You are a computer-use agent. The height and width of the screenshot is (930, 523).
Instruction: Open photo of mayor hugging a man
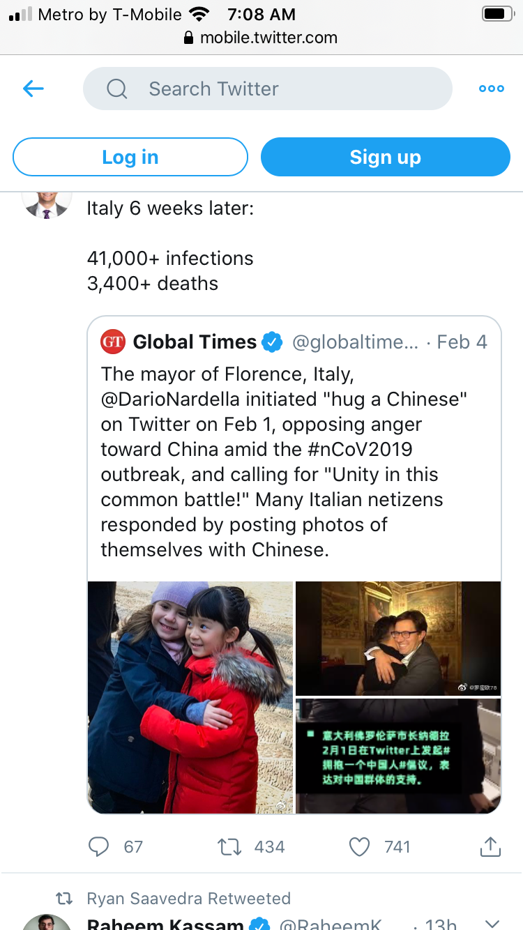[398, 638]
